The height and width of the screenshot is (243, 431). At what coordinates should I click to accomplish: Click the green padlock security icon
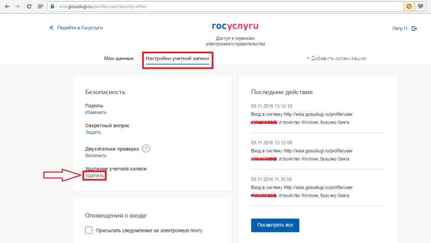52,6
